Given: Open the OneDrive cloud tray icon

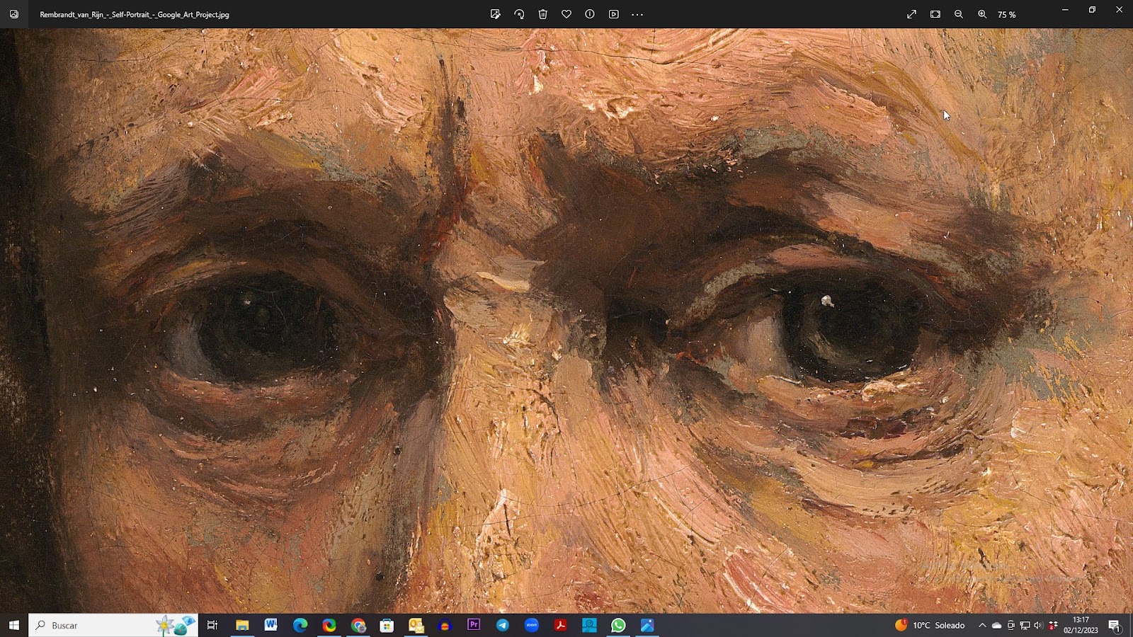Looking at the screenshot, I should (996, 625).
